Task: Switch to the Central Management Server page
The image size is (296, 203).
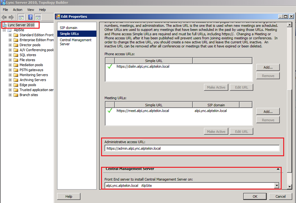Action: (76, 42)
